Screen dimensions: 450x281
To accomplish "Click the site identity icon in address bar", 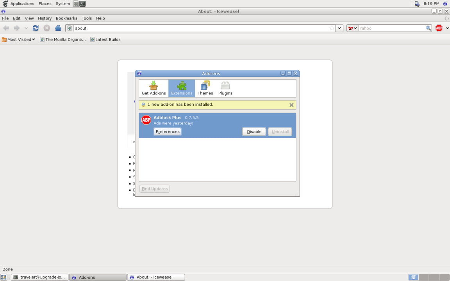I will (70, 28).
